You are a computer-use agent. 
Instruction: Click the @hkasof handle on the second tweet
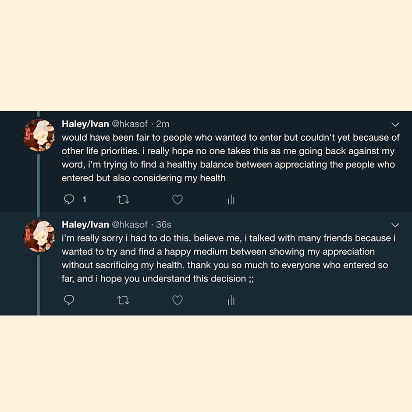pos(130,224)
